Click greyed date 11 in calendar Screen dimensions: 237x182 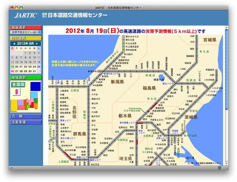click(x=39, y=58)
